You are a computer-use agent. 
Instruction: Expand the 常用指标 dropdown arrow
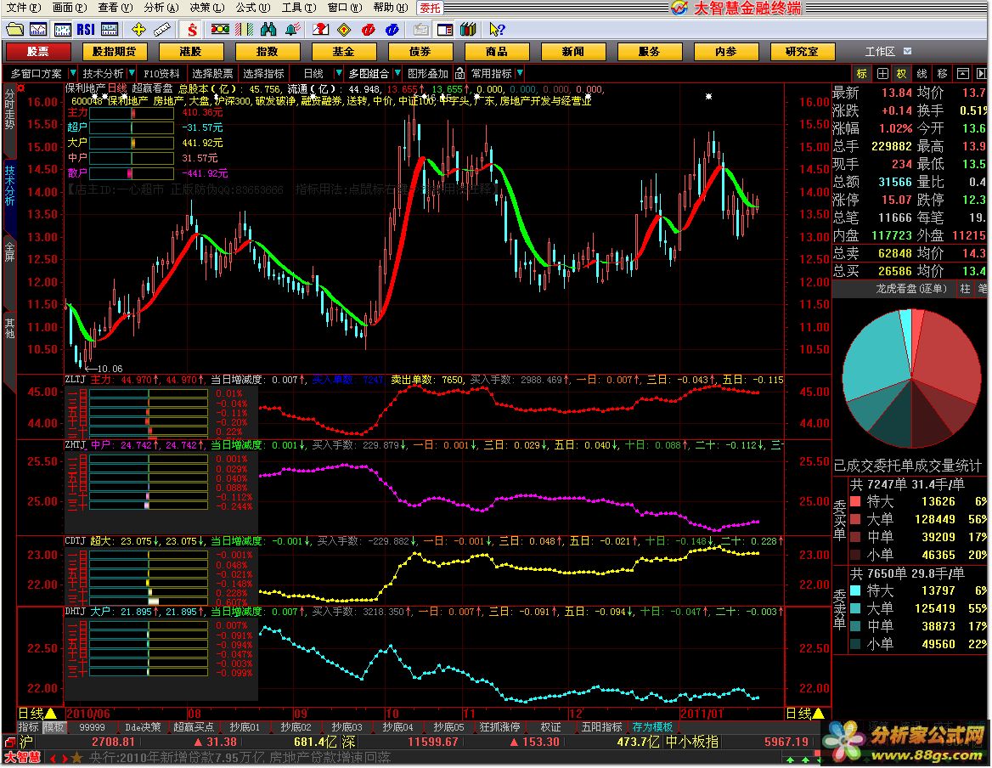tap(520, 73)
